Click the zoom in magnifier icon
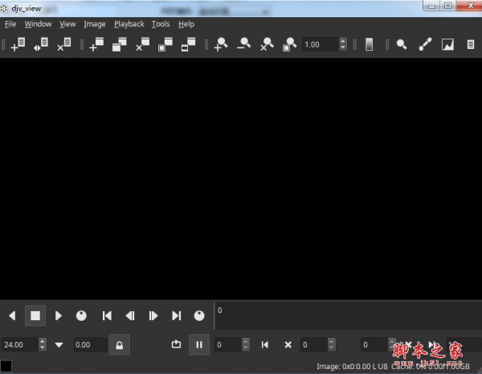Image resolution: width=482 pixels, height=374 pixels. point(221,44)
